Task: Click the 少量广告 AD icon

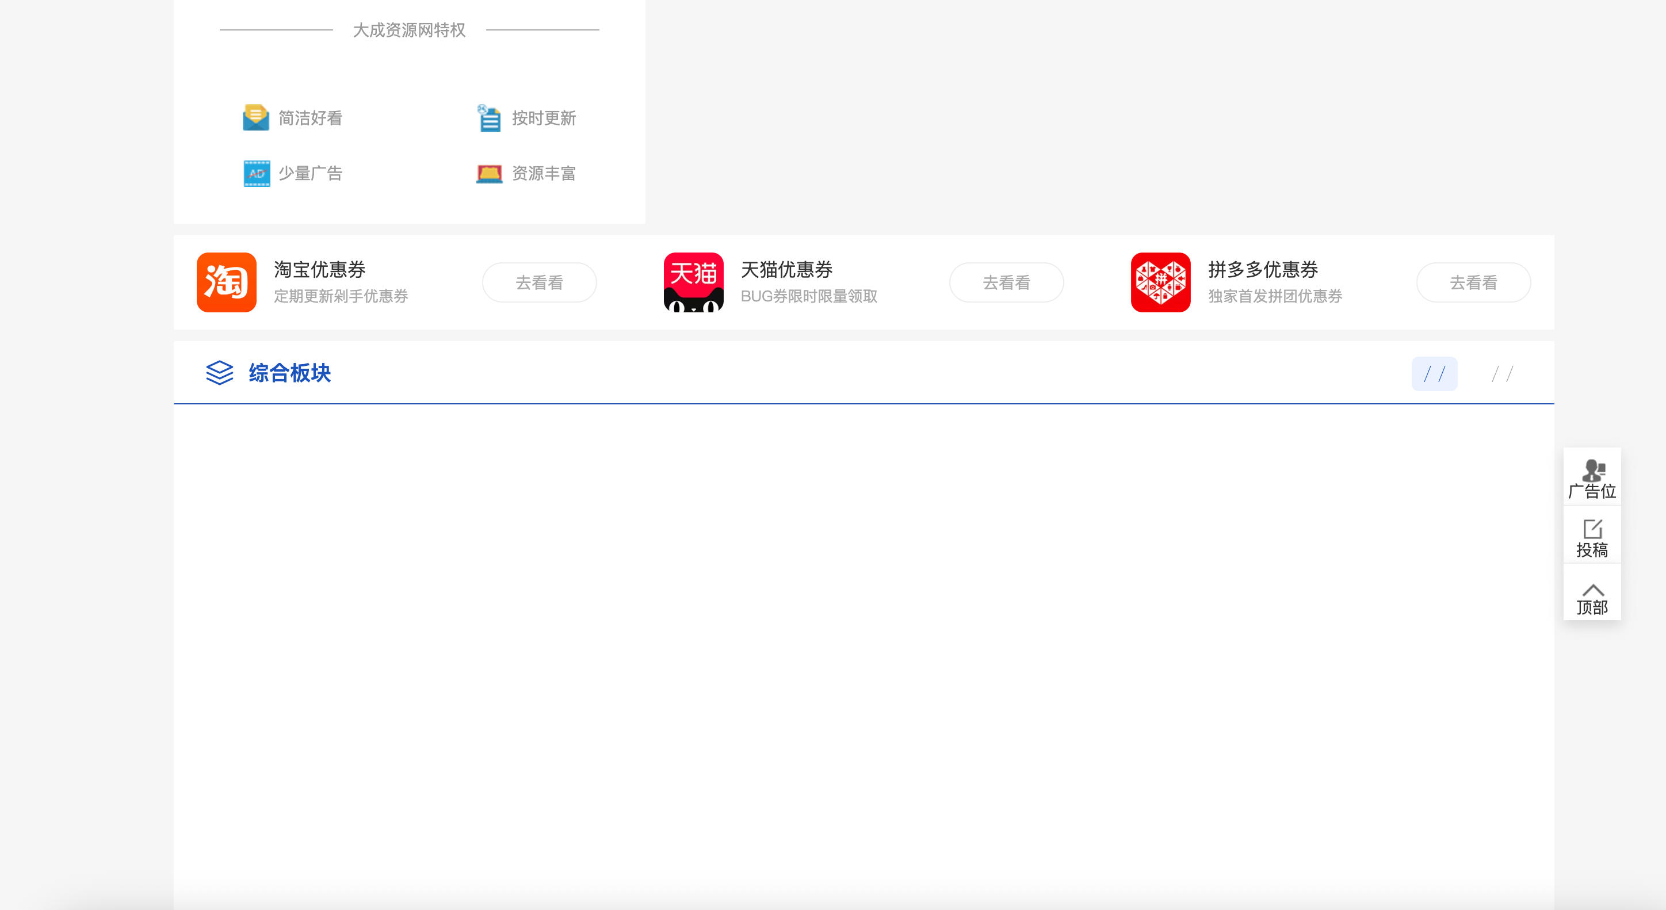Action: (257, 173)
